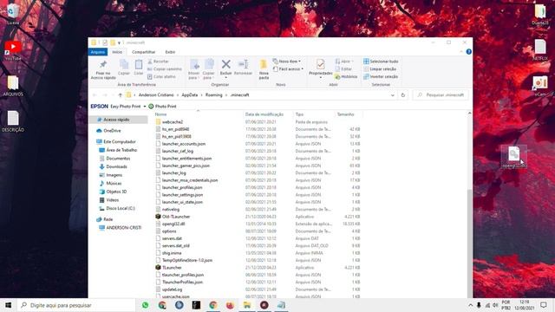The image size is (555, 312).
Task: Open WhatsApp from the taskbar
Action: pyautogui.click(x=145, y=305)
